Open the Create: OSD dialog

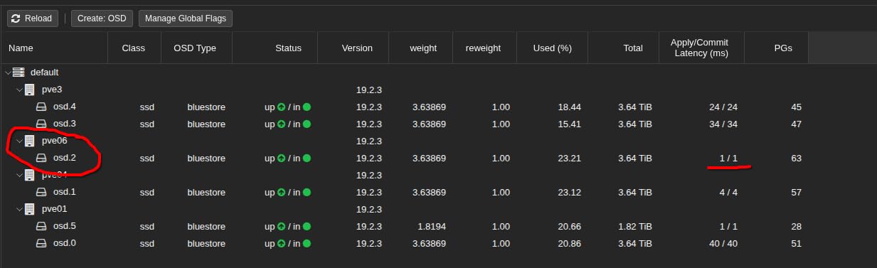click(x=102, y=18)
